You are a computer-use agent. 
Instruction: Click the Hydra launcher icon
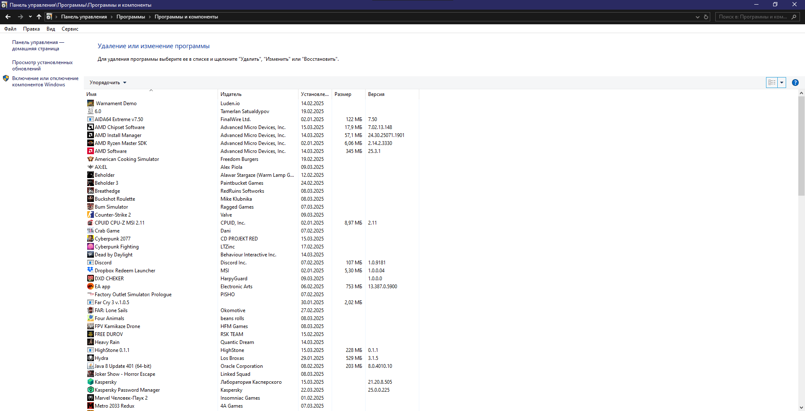point(91,358)
